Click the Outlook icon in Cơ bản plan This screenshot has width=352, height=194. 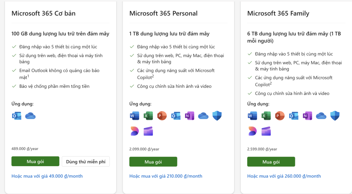pos(16,116)
